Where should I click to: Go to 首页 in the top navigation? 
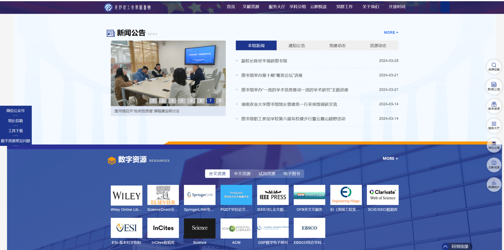click(231, 7)
